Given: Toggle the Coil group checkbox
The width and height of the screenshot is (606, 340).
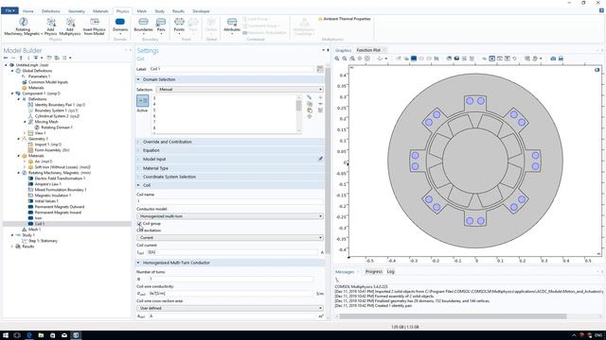Looking at the screenshot, I should coord(139,224).
